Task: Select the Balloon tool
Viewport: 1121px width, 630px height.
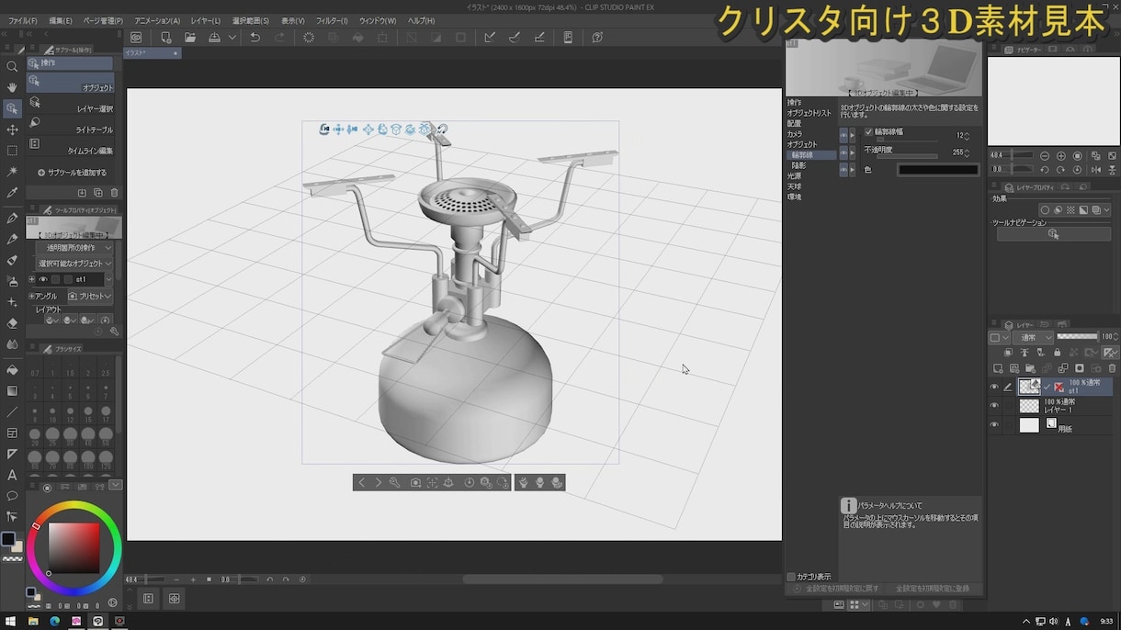Action: pos(12,496)
